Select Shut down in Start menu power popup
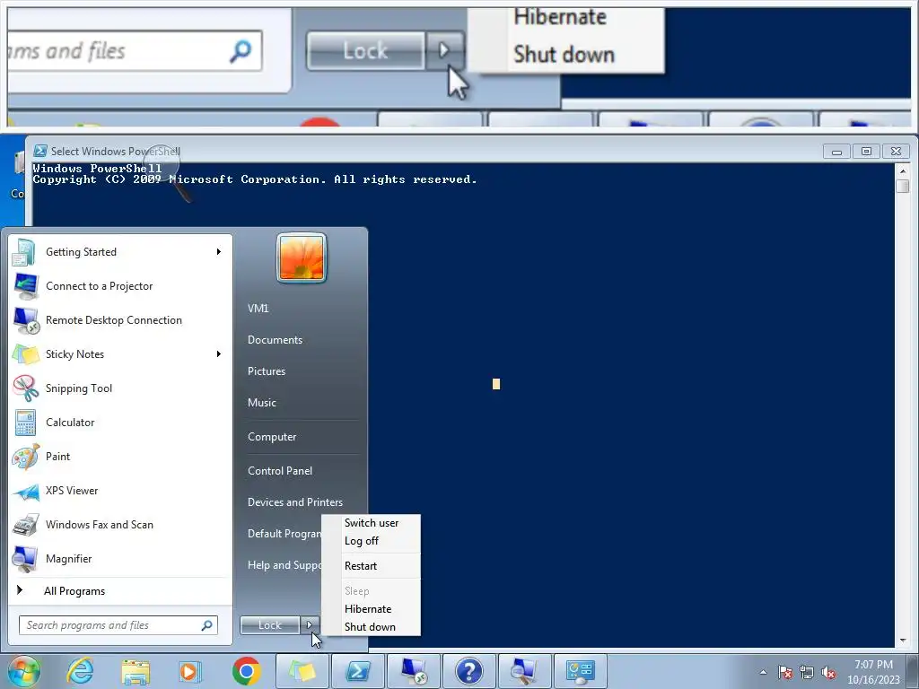 coord(372,627)
